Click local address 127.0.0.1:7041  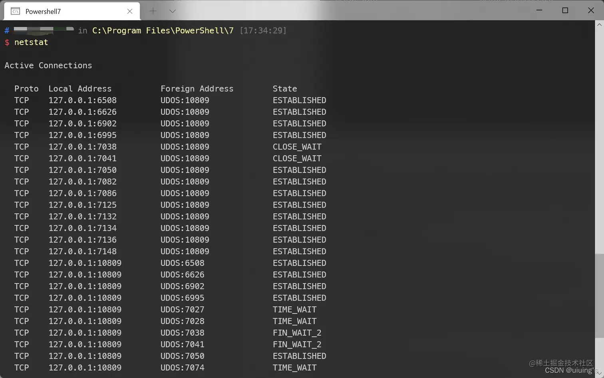[x=83, y=158]
